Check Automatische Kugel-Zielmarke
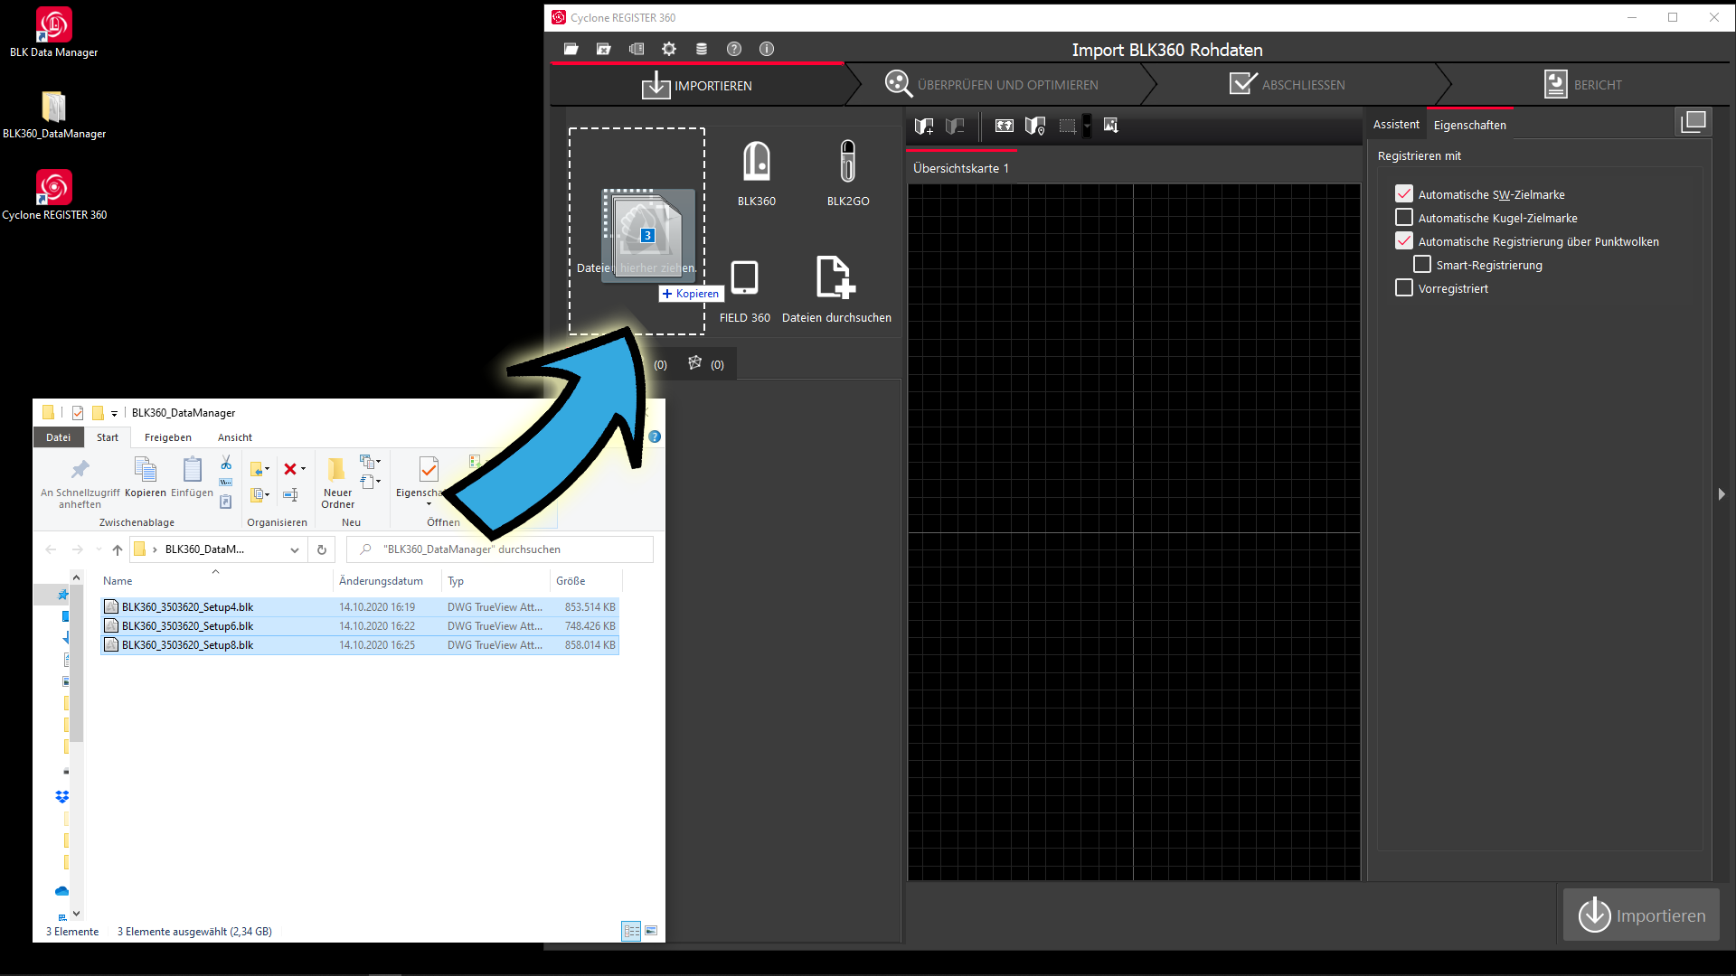The height and width of the screenshot is (976, 1736). [1404, 218]
